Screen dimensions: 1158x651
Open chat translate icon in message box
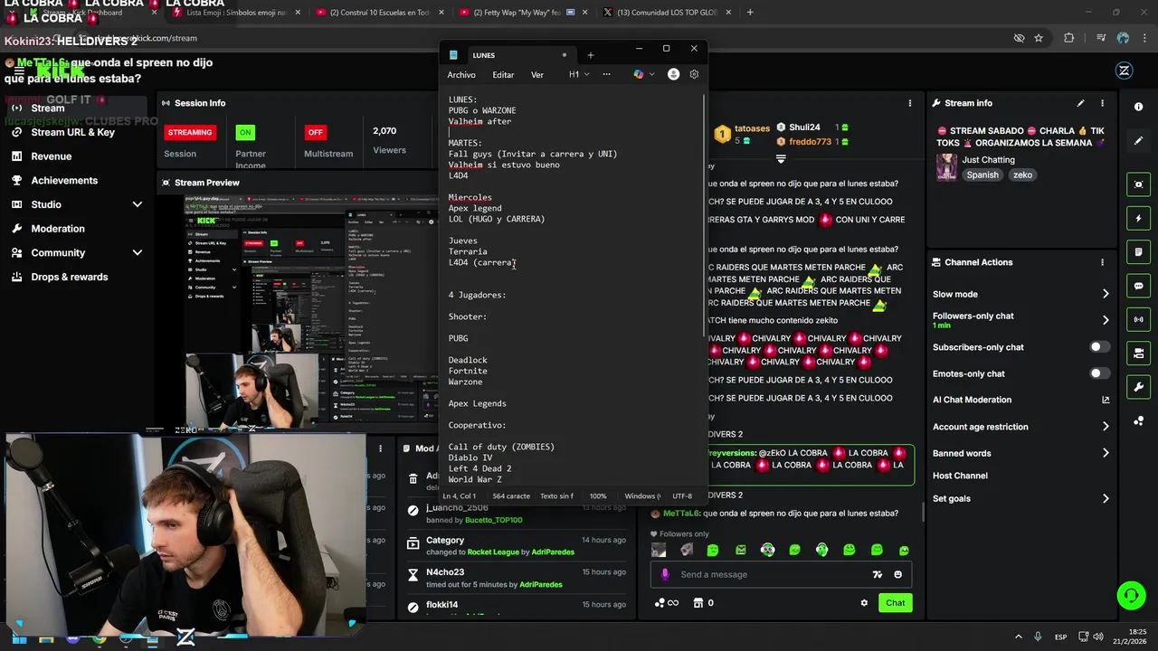(877, 574)
